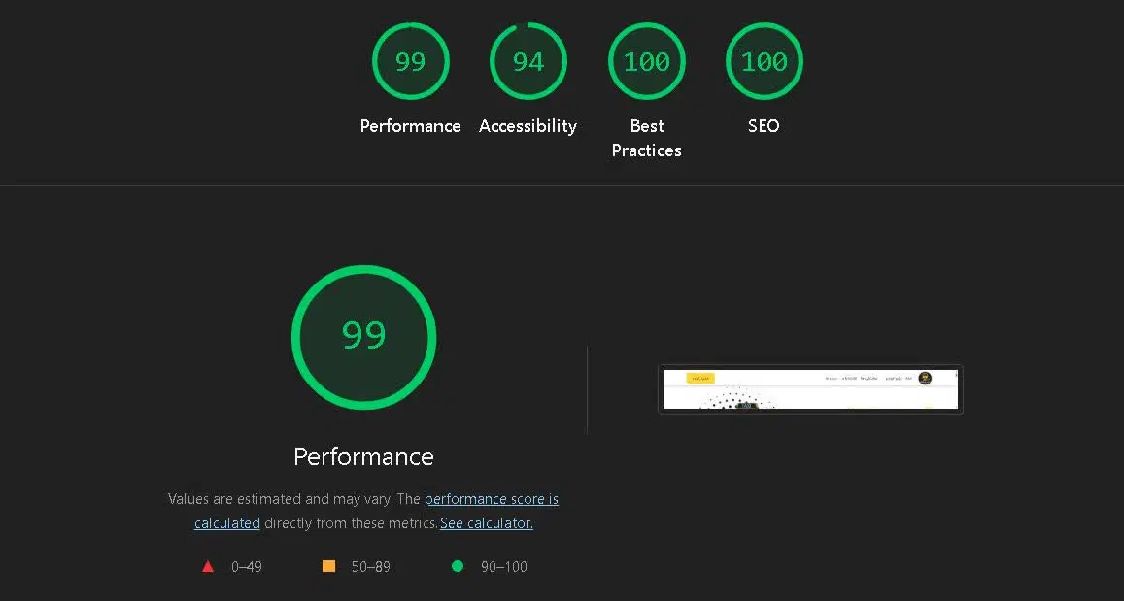1124x601 pixels.
Task: Click the page screenshot thumbnail
Action: (811, 389)
